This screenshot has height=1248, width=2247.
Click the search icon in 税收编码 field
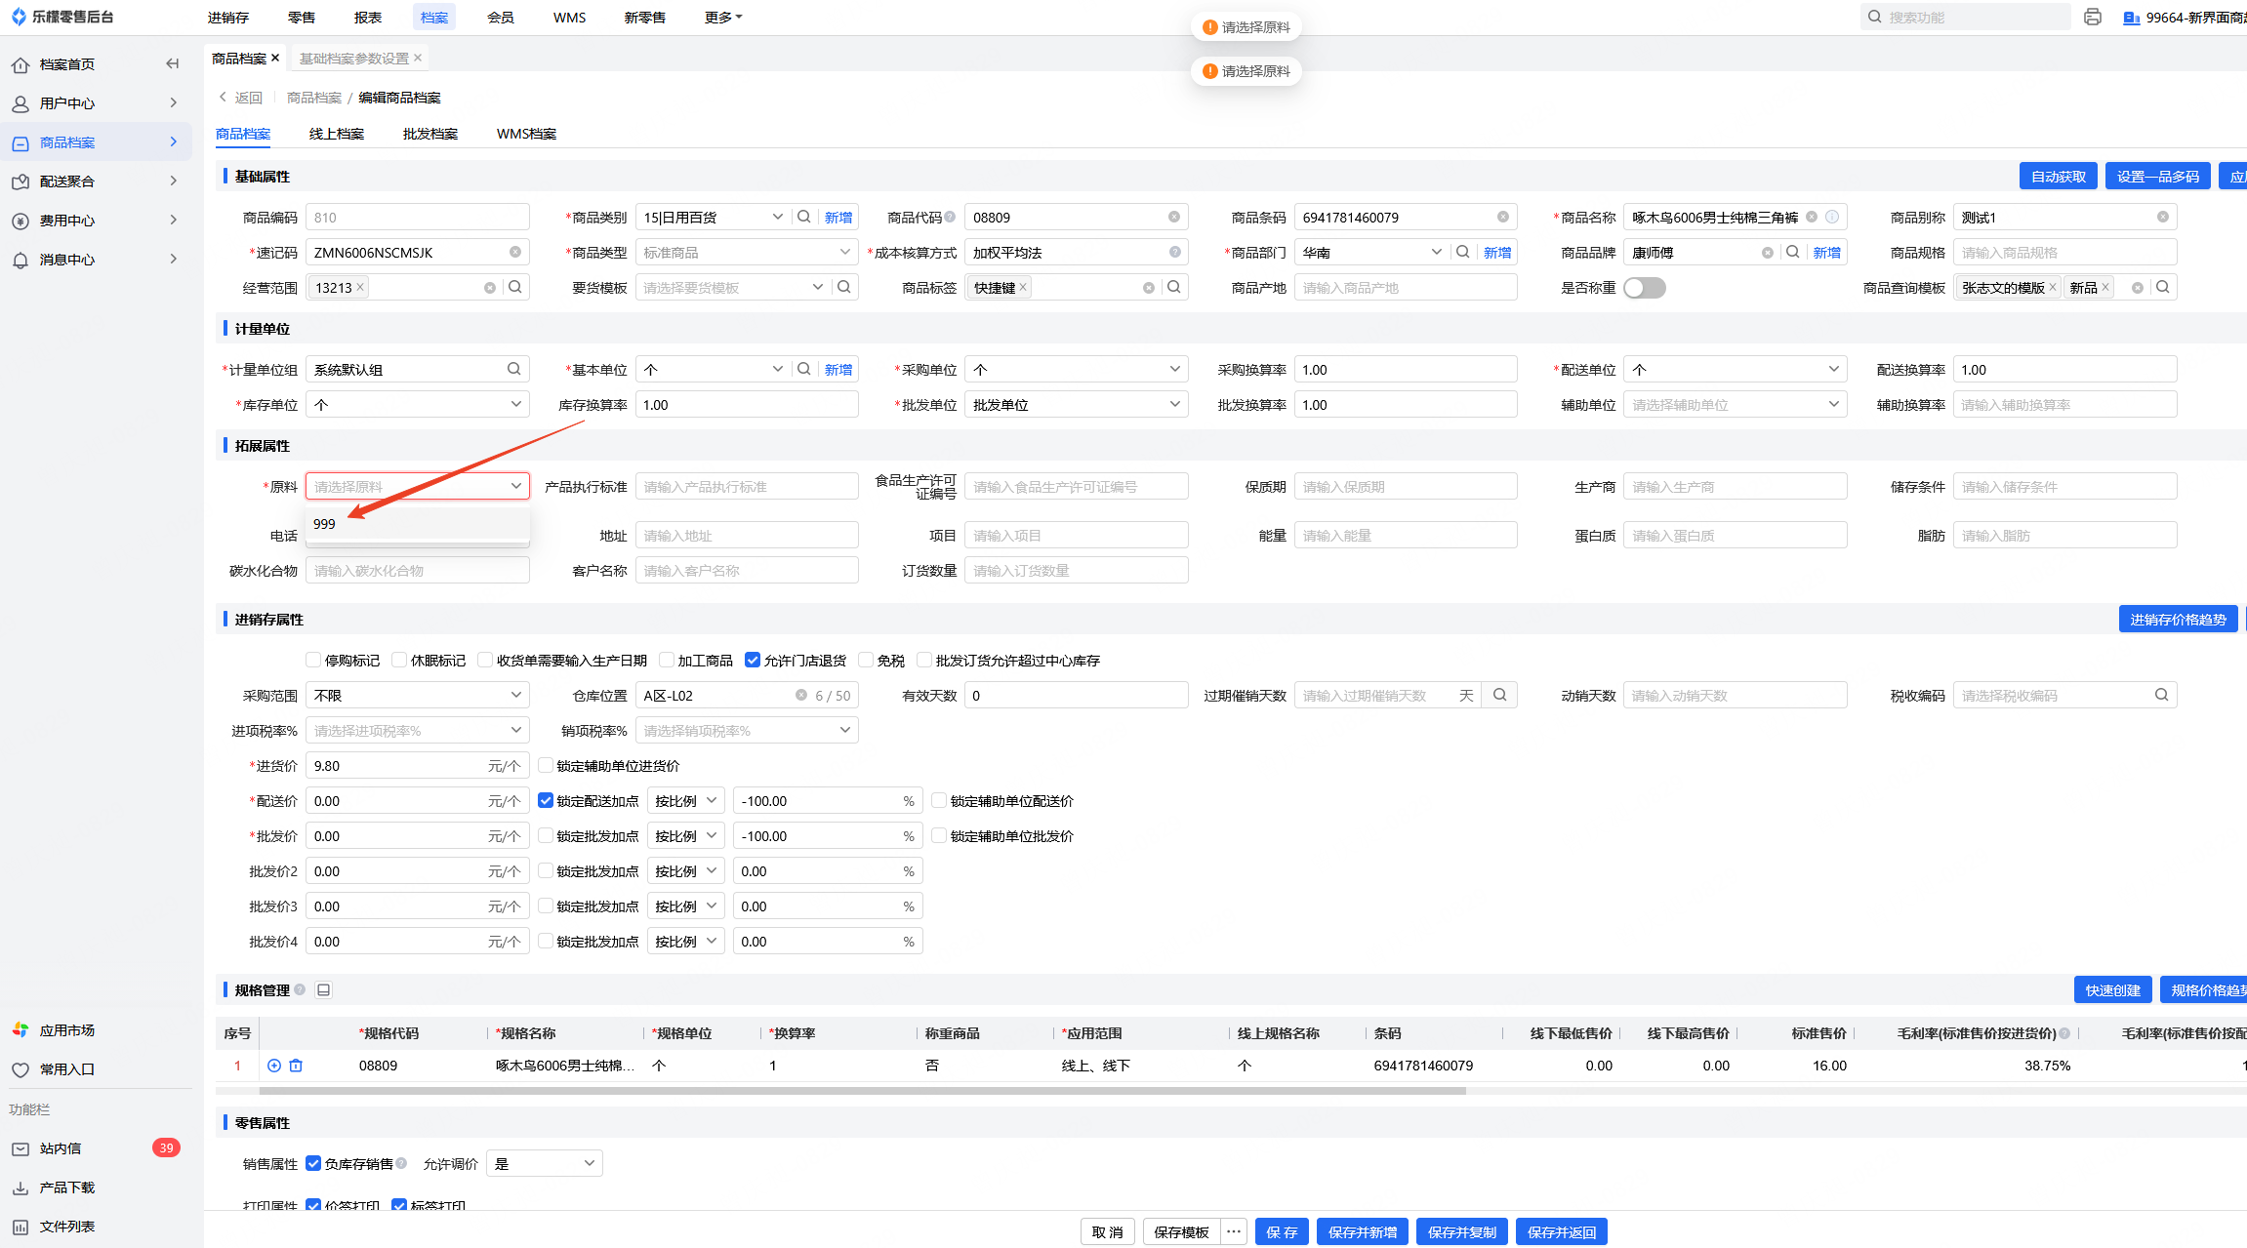click(2161, 695)
